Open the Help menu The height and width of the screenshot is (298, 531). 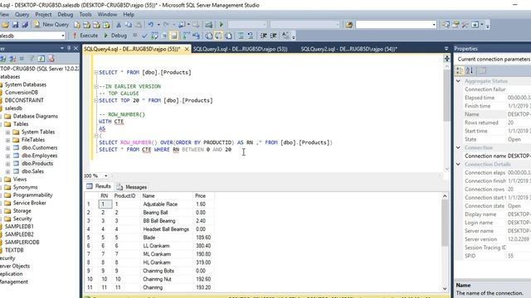tap(129, 15)
